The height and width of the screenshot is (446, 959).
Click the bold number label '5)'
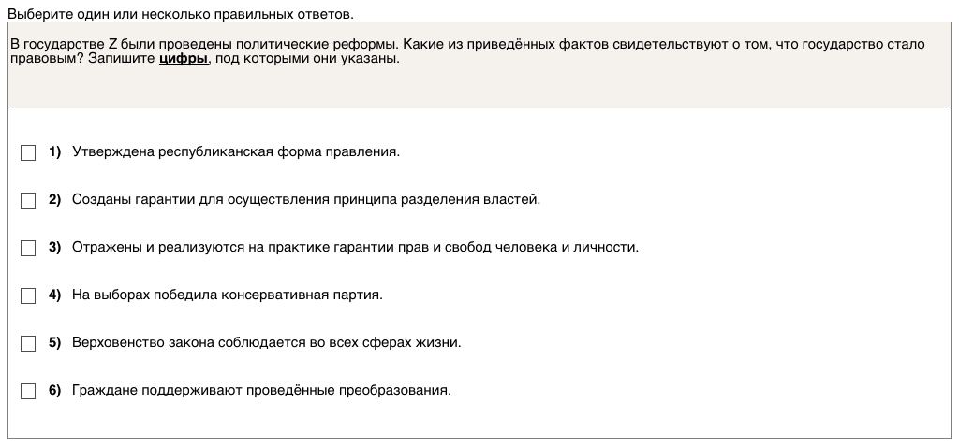[x=54, y=342]
